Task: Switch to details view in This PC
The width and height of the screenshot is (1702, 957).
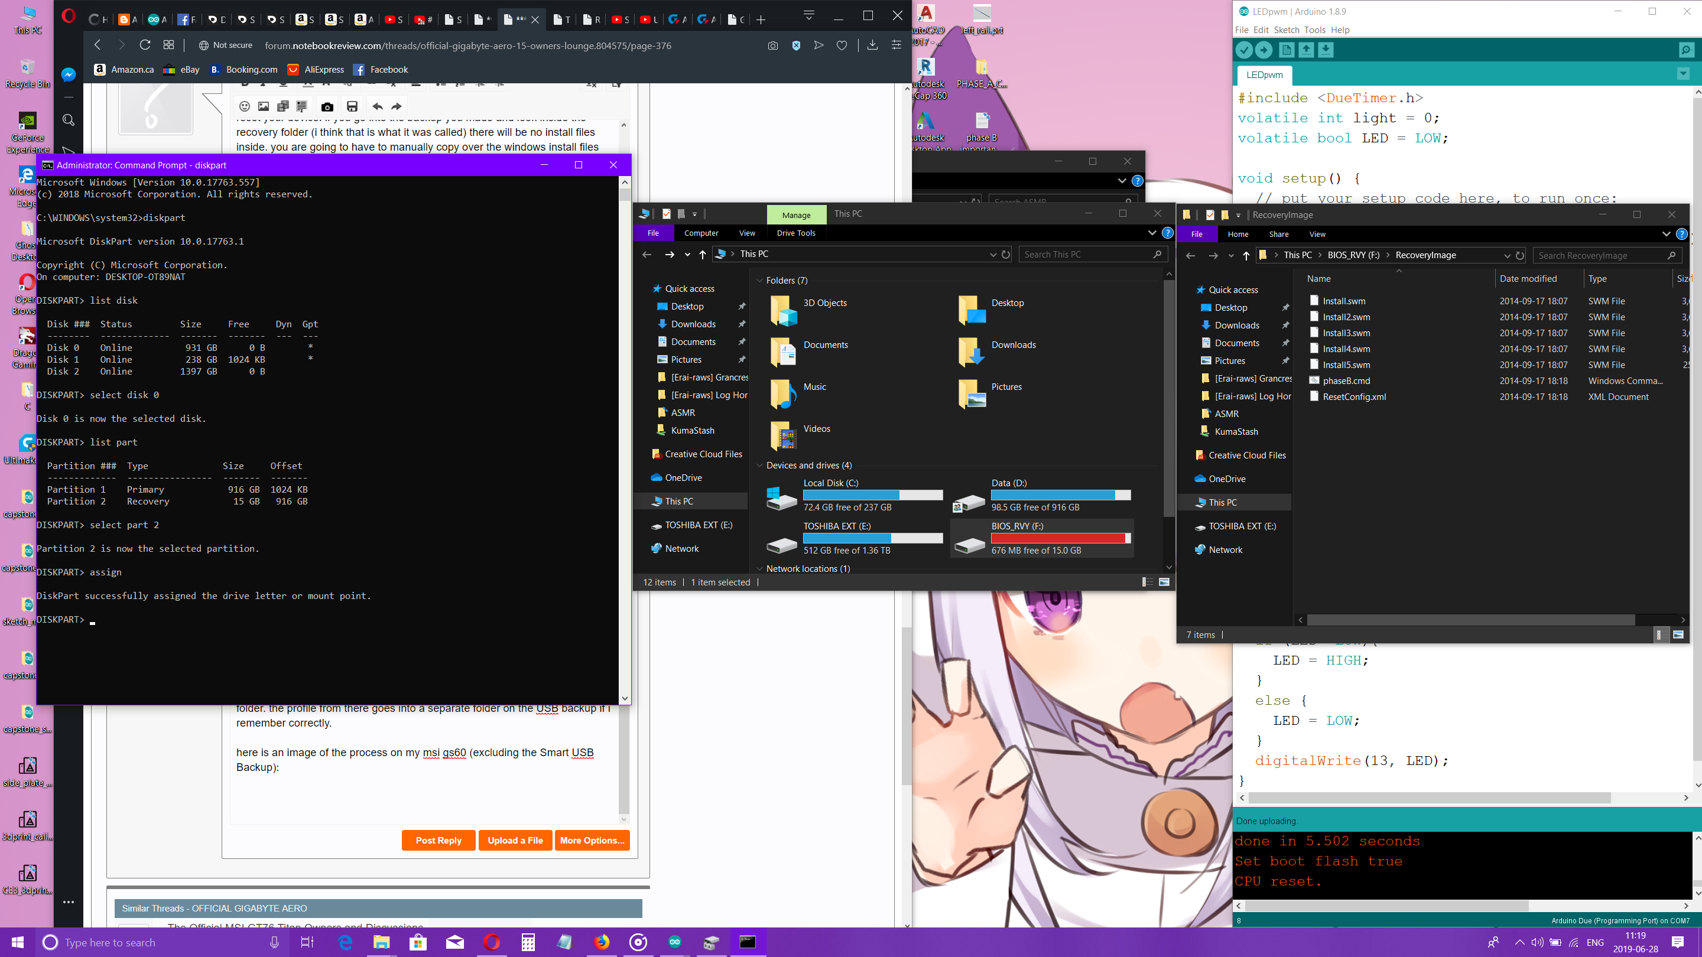Action: tap(1147, 582)
